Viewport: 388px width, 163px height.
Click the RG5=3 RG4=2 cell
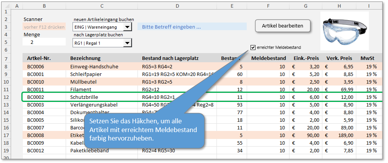[x=177, y=66]
